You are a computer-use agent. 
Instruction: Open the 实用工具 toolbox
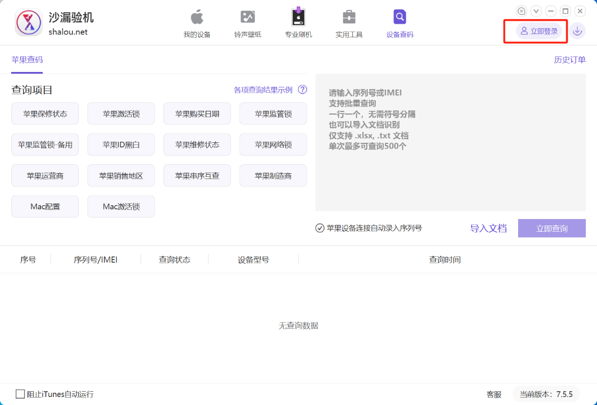click(x=349, y=24)
